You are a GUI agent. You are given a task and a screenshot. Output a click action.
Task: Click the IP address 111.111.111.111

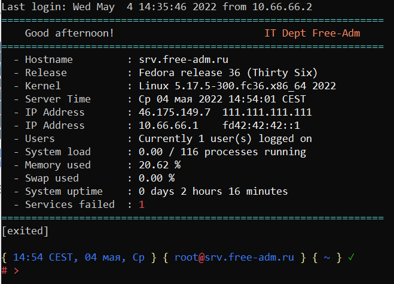[x=267, y=112]
